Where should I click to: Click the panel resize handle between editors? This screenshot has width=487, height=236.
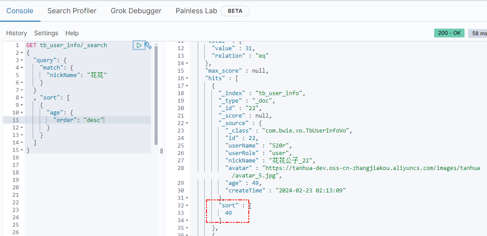[162, 151]
